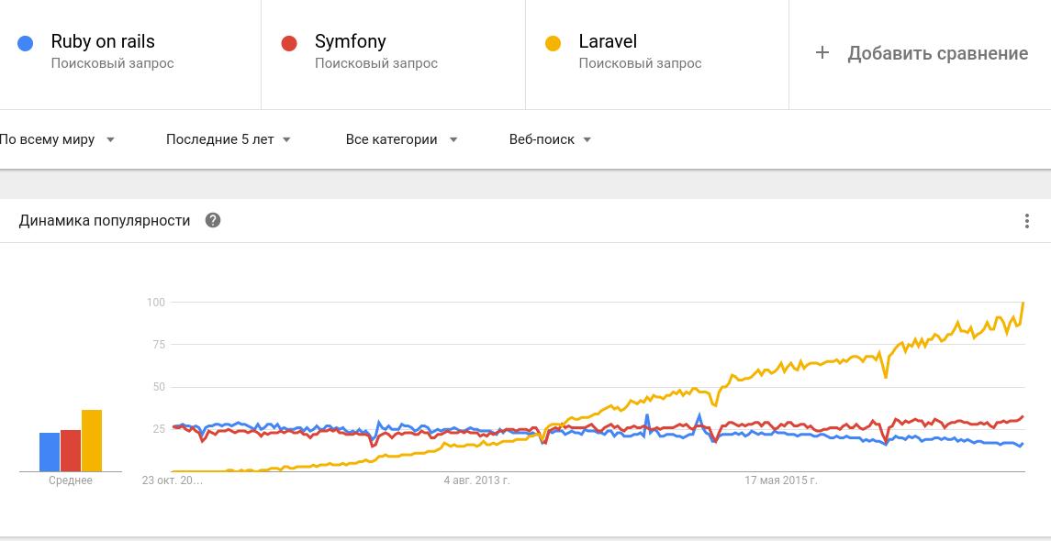Select the Ruby on rails search term
The width and height of the screenshot is (1051, 541).
[x=103, y=42]
